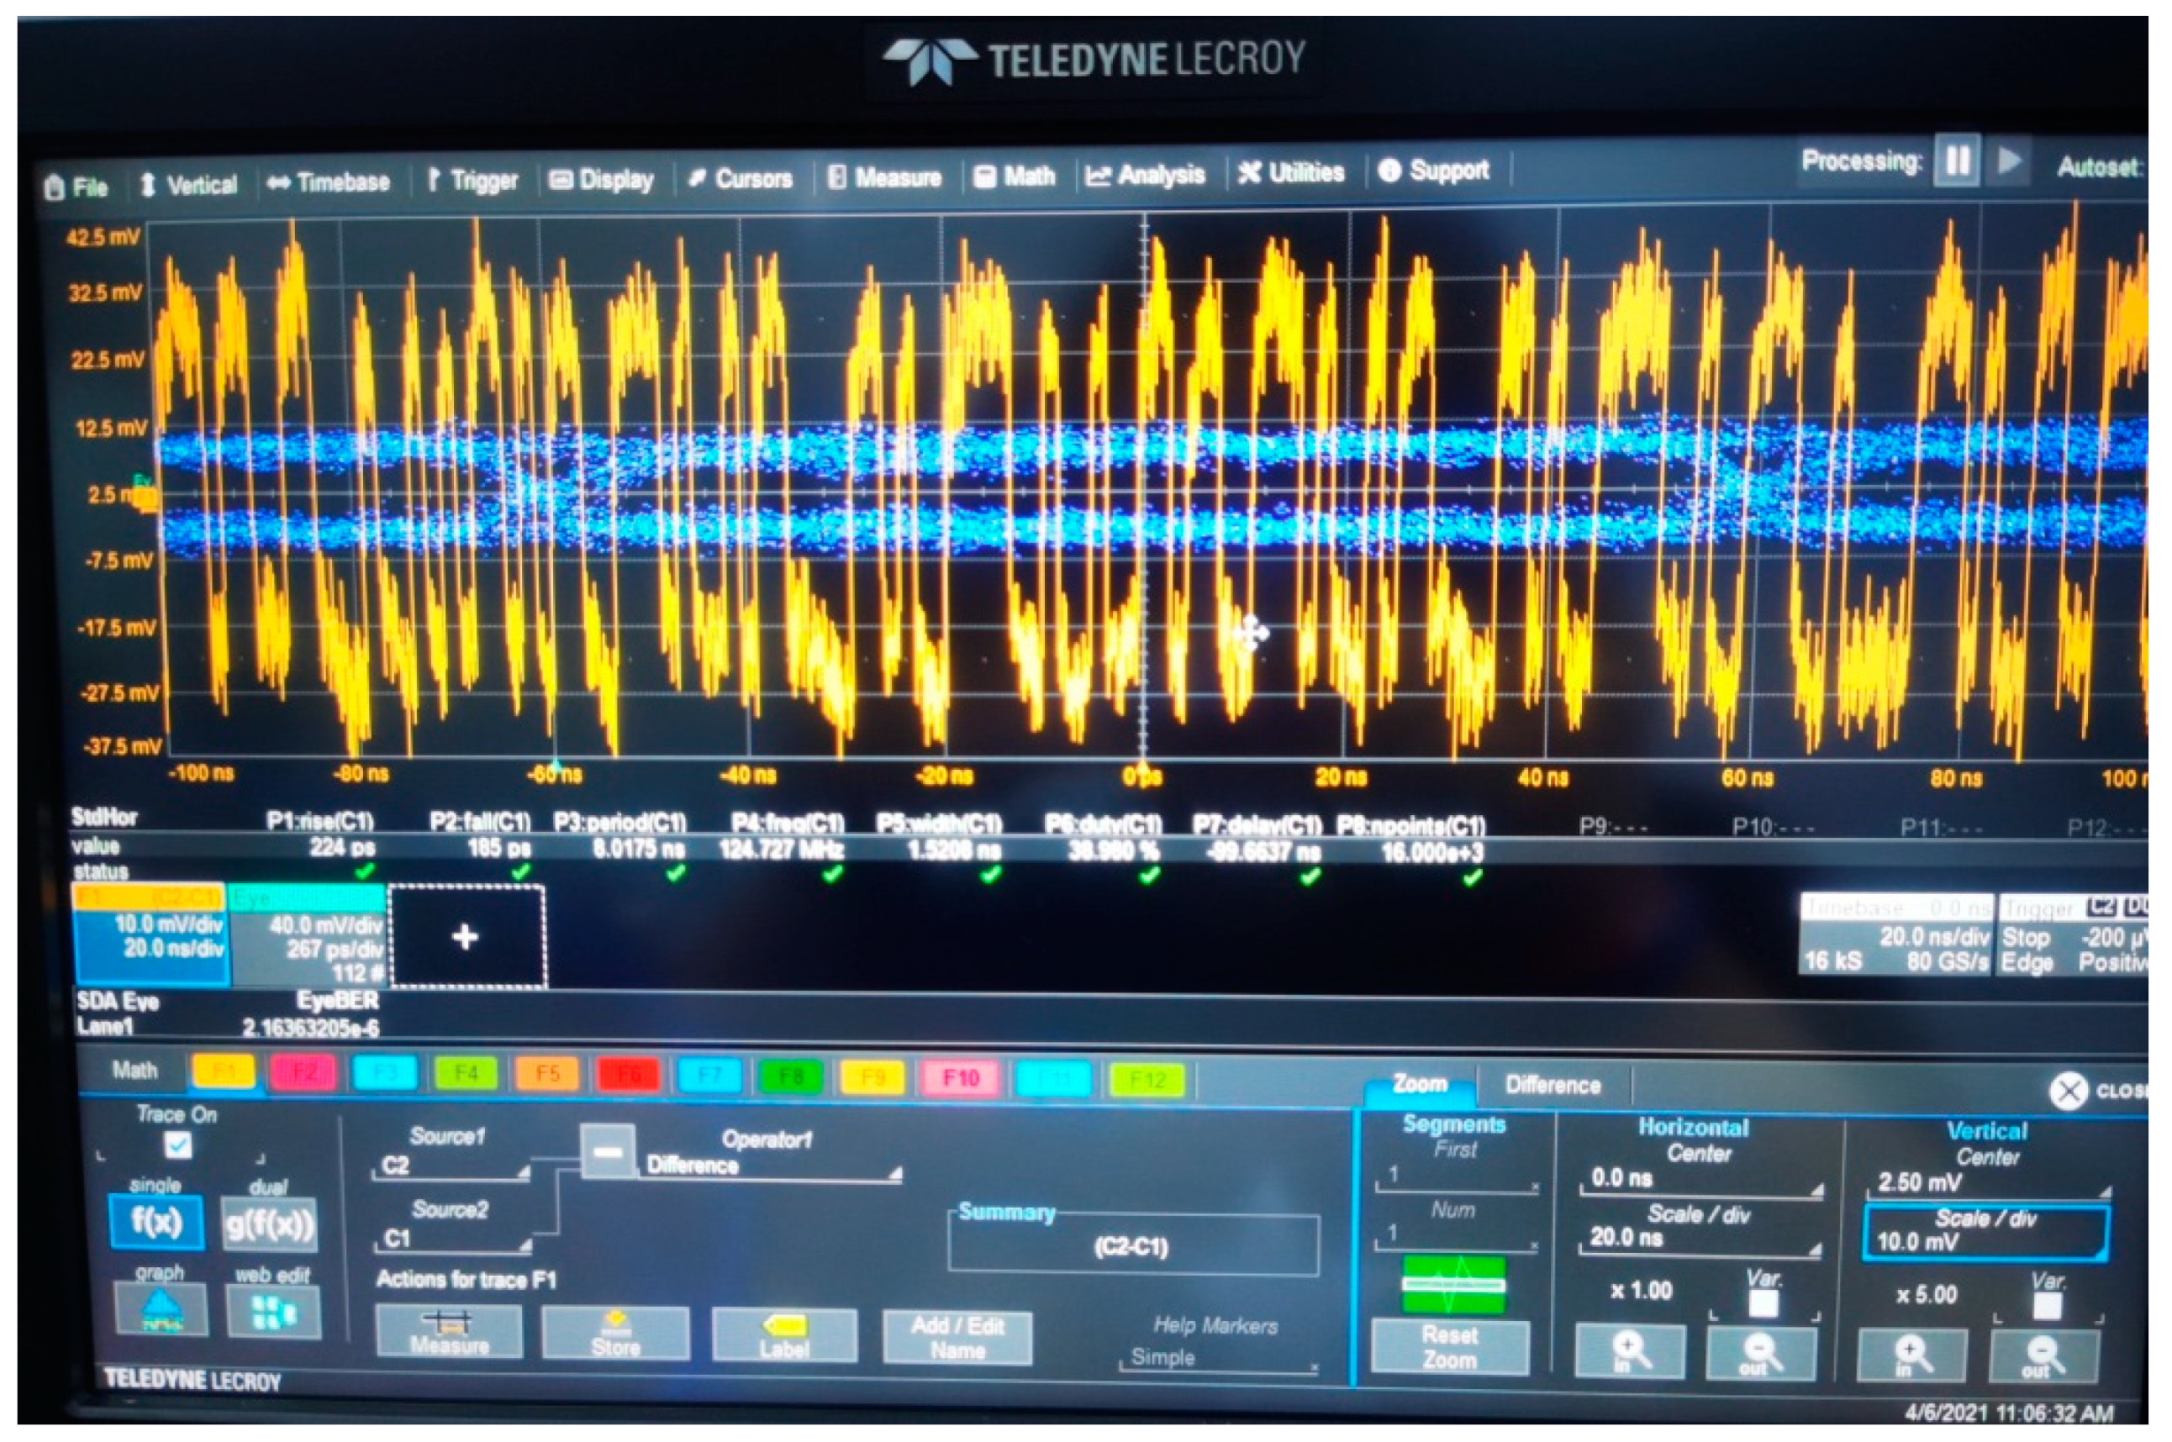Open the Operator1 Difference dropdown

coord(771,1166)
